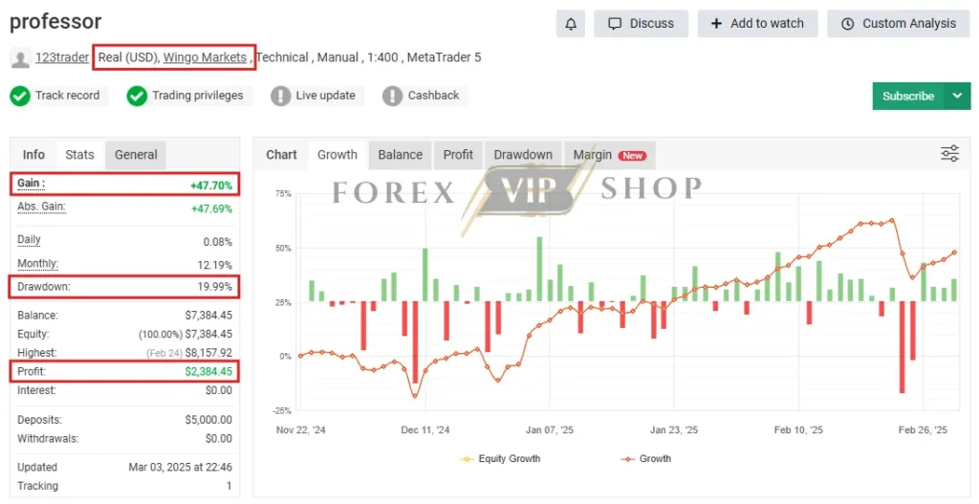Image resolution: width=979 pixels, height=504 pixels.
Task: Select the Growth chart tab
Action: [337, 154]
